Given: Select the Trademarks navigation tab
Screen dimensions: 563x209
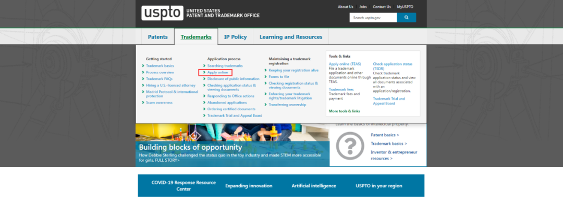Looking at the screenshot, I should 196,37.
